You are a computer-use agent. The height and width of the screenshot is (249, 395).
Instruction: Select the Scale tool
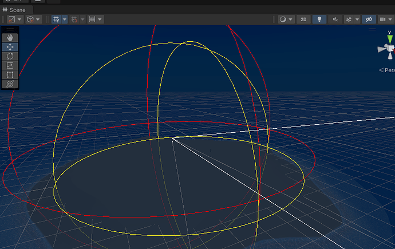pyautogui.click(x=10, y=65)
